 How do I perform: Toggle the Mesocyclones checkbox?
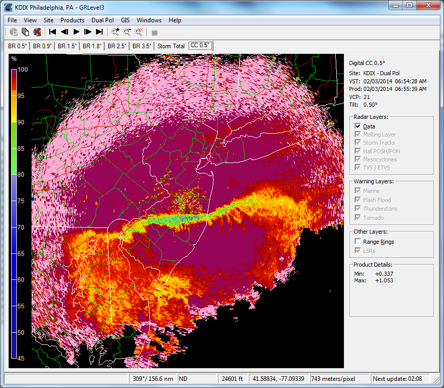click(x=358, y=159)
